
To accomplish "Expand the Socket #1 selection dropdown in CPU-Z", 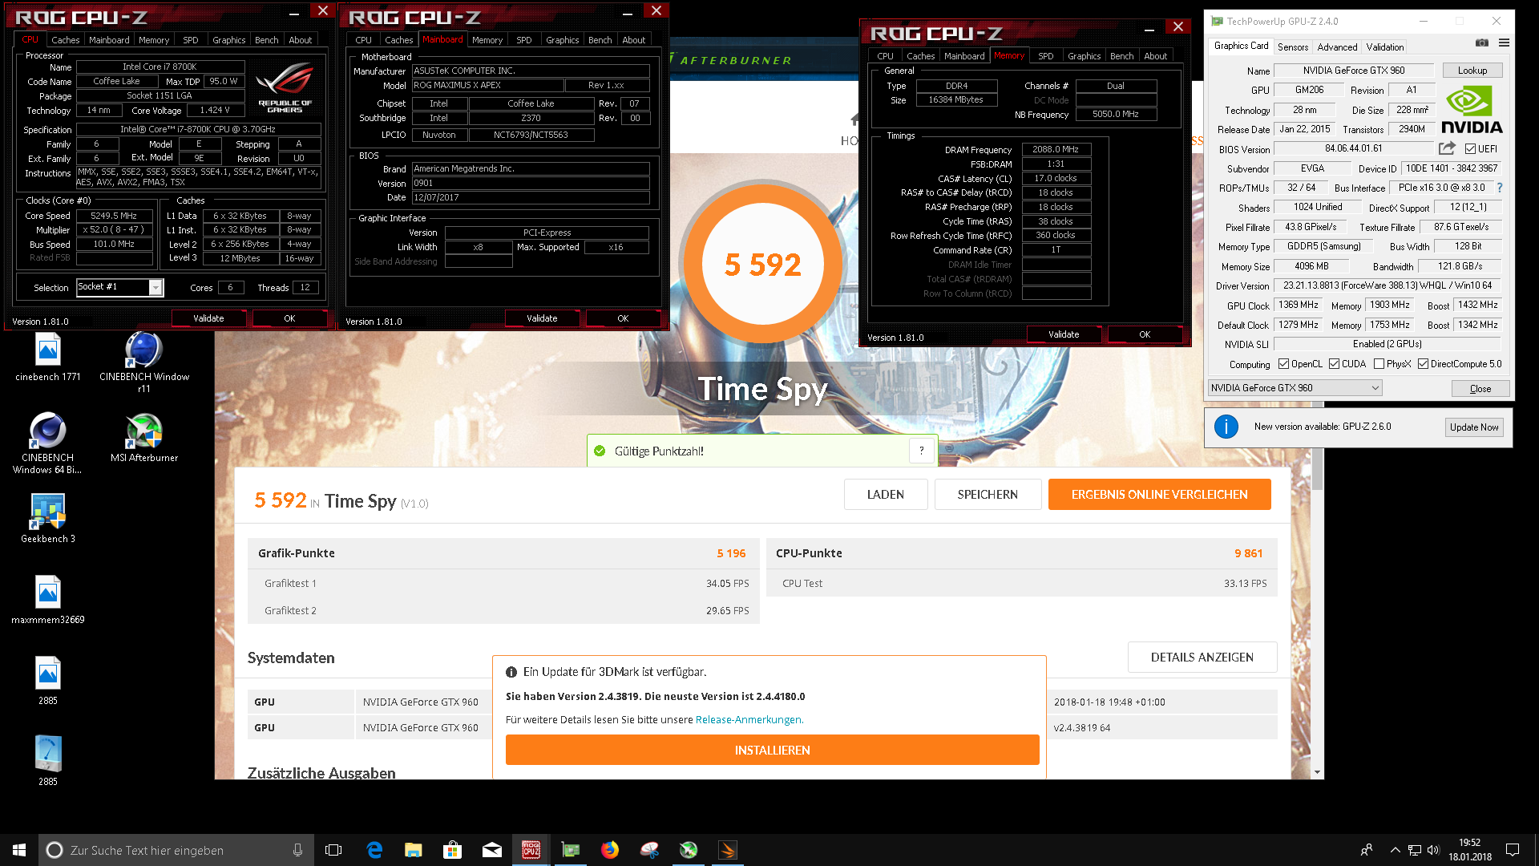I will click(156, 288).
